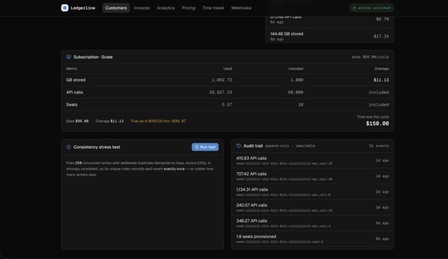Viewport: 448px width, 259px height.
Task: Run the consistency stress test
Action: [205, 147]
